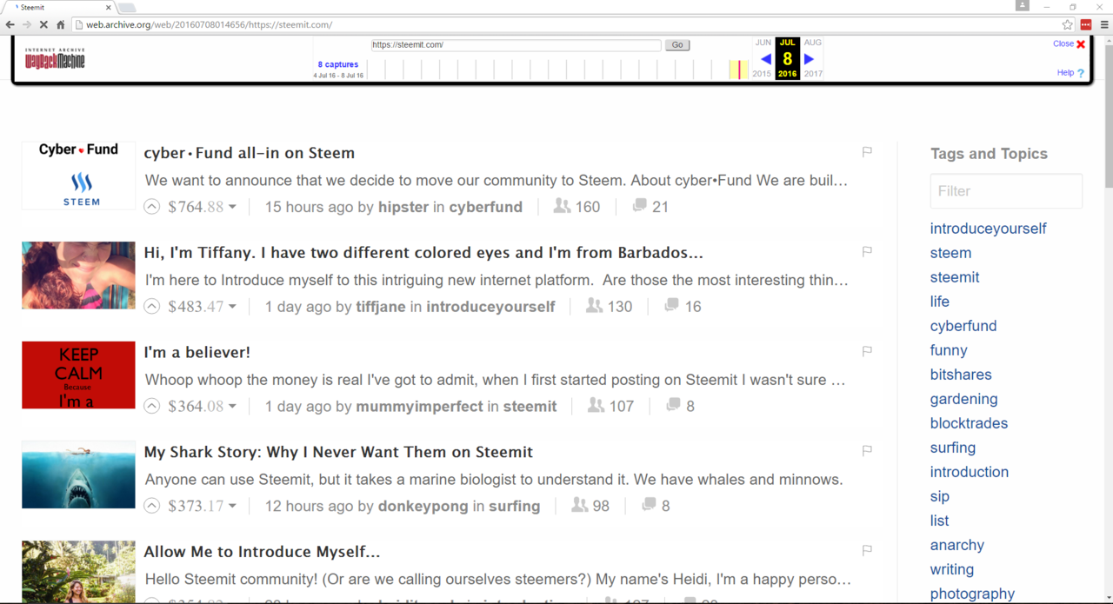Upvote Tiffany's introduction post
The height and width of the screenshot is (604, 1113).
point(151,306)
